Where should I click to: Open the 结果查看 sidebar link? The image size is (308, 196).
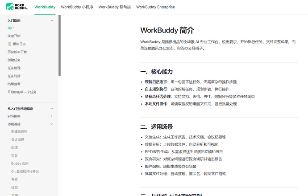pyautogui.click(x=14, y=84)
